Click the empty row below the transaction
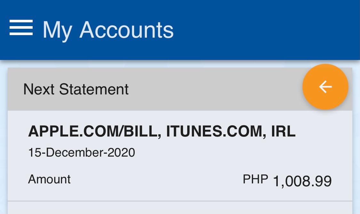 (179, 208)
